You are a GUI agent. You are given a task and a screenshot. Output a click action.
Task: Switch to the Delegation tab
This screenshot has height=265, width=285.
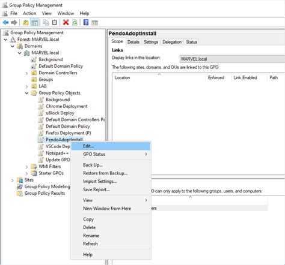[x=172, y=42]
